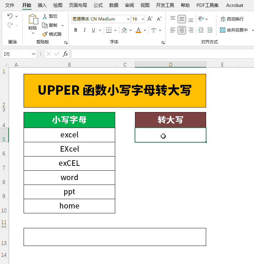The width and height of the screenshot is (254, 264).
Task: Select the Format Painter (格式刷)
Action: tap(52, 34)
